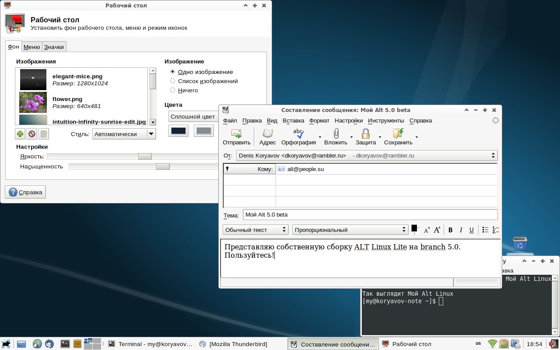Open the Кому recipient type dropdown
The width and height of the screenshot is (560, 350).
click(x=250, y=169)
